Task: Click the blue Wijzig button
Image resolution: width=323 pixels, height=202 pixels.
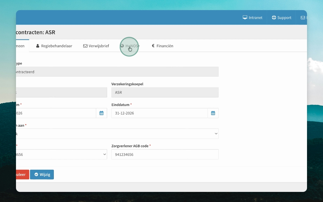Action: point(42,175)
